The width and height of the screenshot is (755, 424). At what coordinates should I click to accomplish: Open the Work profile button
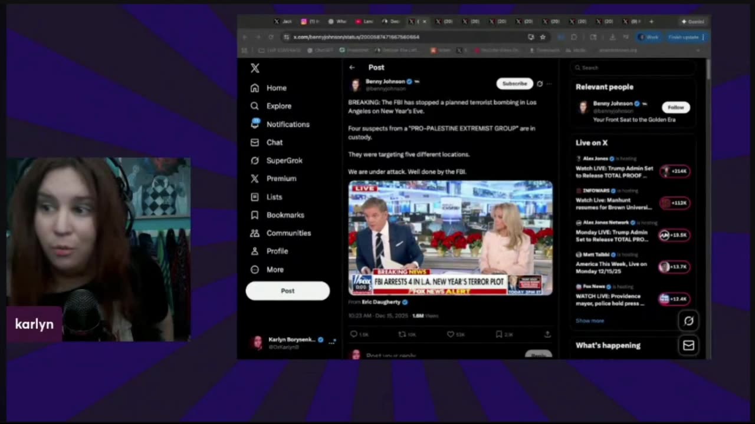pos(649,37)
